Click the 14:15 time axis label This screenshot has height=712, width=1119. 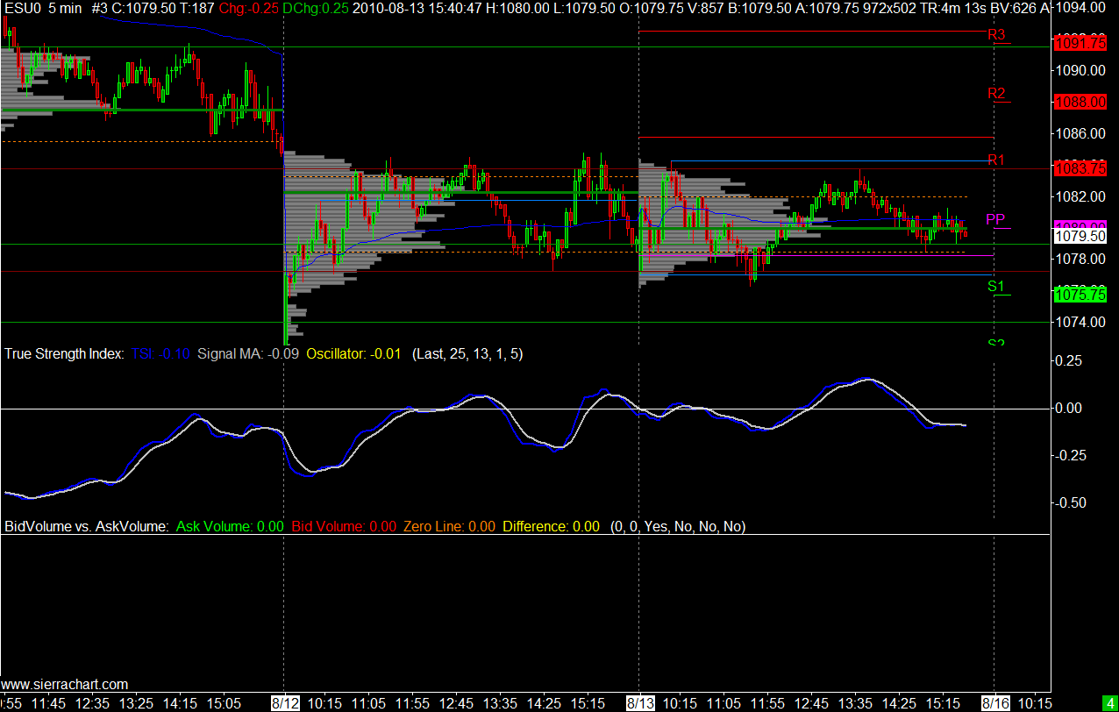click(x=180, y=703)
